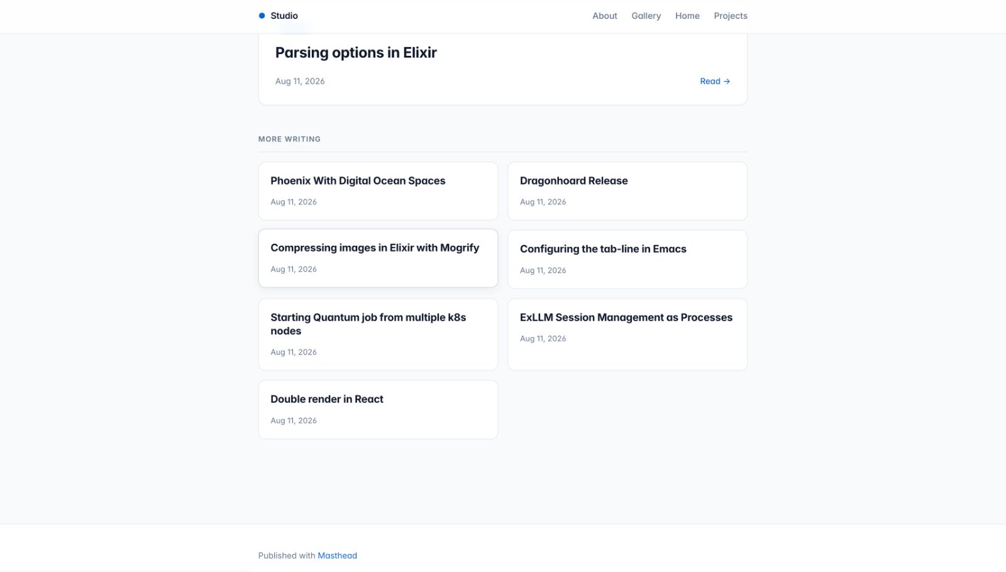This screenshot has width=1006, height=572.
Task: Follow the Masthead footer link
Action: (337, 556)
